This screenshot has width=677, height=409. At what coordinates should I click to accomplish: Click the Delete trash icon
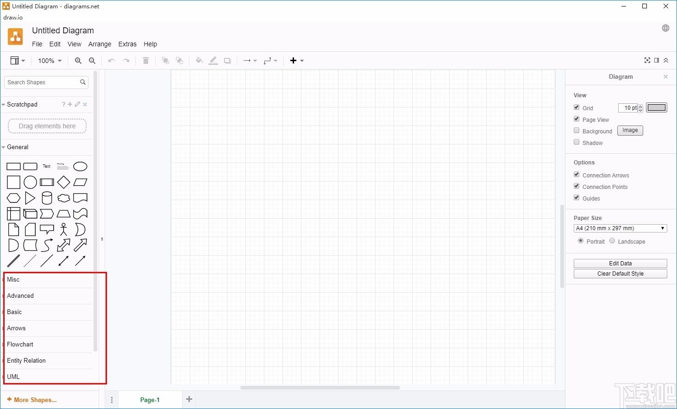tap(146, 61)
